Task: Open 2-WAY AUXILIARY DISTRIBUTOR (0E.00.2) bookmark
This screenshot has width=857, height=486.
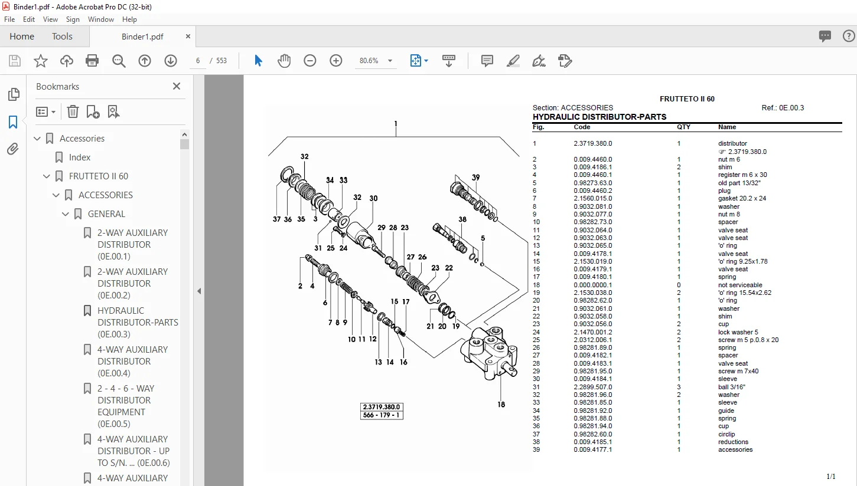Action: 133,284
